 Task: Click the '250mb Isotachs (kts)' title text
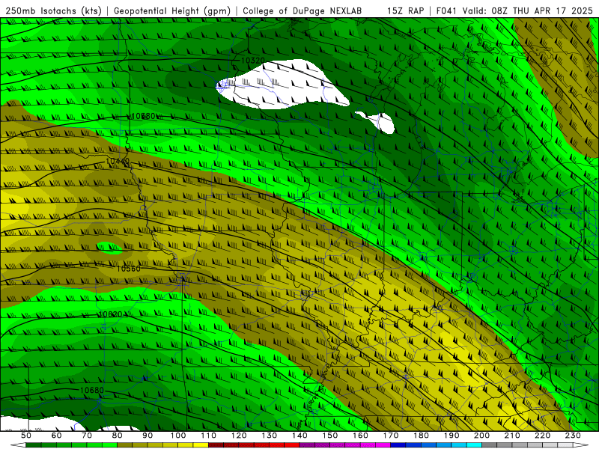(x=53, y=11)
